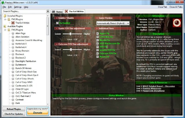Viewport: 185px width, 118px height.
Task: Collapse Cutscene FOV Fine adjustment section
Action: click(73, 44)
